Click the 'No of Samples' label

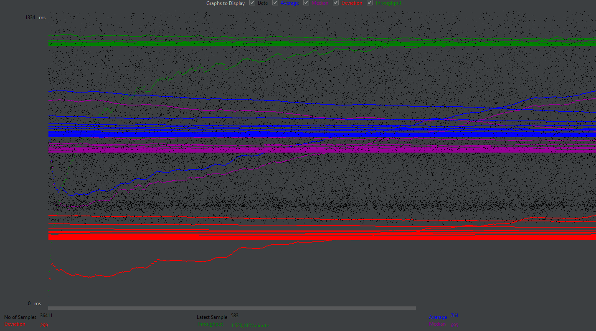pos(20,317)
